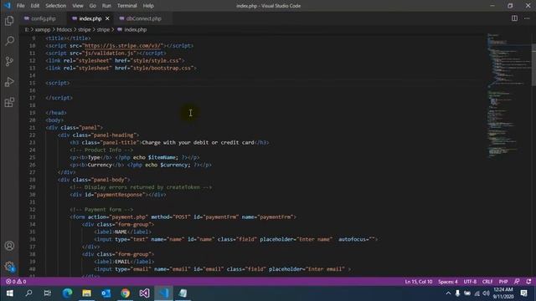Open the Explorer view in activity bar
Image resolution: width=536 pixels, height=301 pixels.
pos(9,21)
